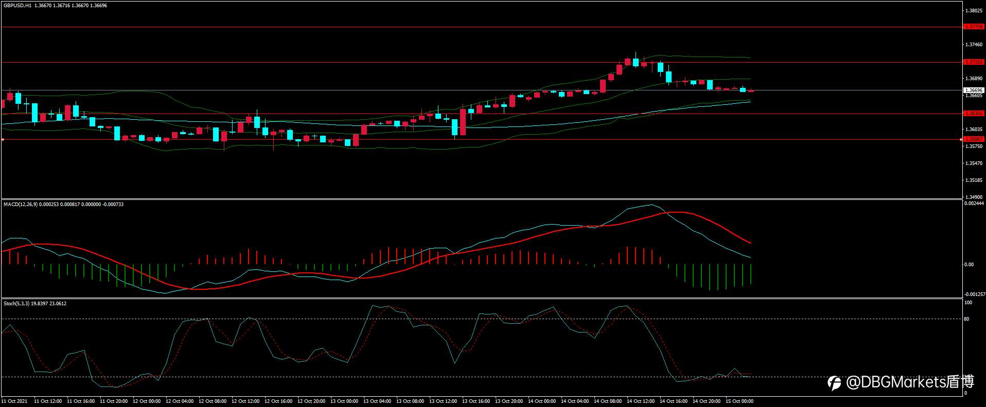The width and height of the screenshot is (986, 407).
Task: Click the 15 Oct 00:00 time label
Action: (x=739, y=401)
